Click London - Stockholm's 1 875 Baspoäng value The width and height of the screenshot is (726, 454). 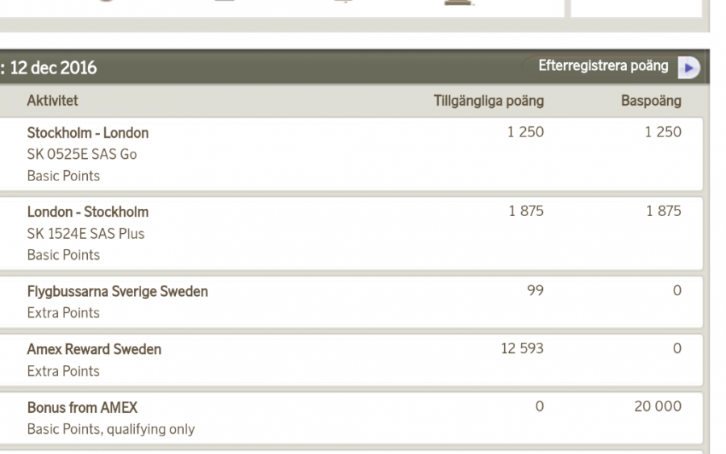point(662,212)
